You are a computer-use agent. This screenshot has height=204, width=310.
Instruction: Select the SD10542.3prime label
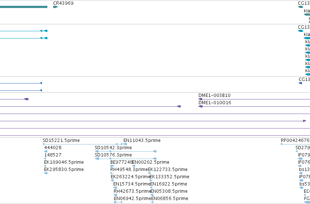click(113, 148)
